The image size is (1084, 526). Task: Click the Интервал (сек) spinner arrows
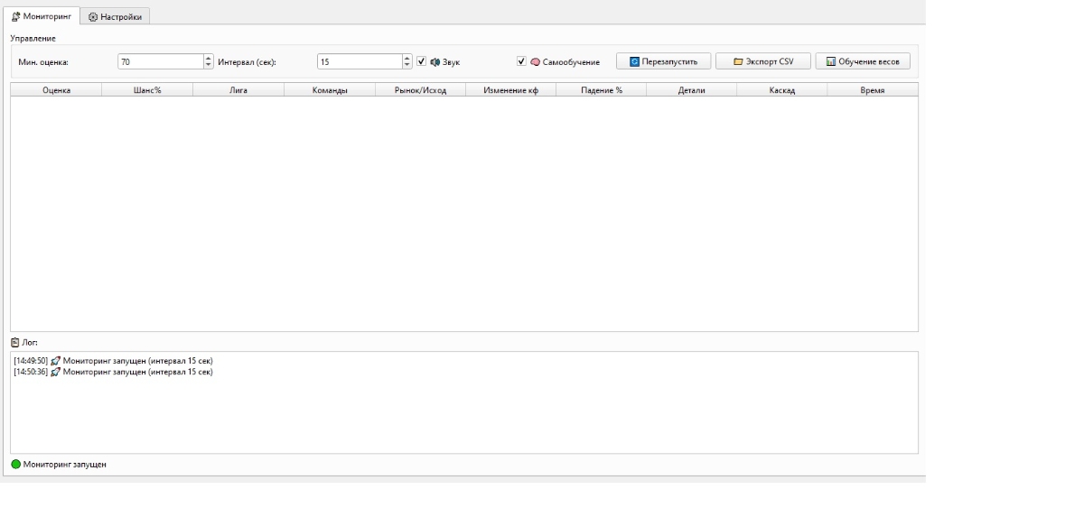[x=406, y=61]
